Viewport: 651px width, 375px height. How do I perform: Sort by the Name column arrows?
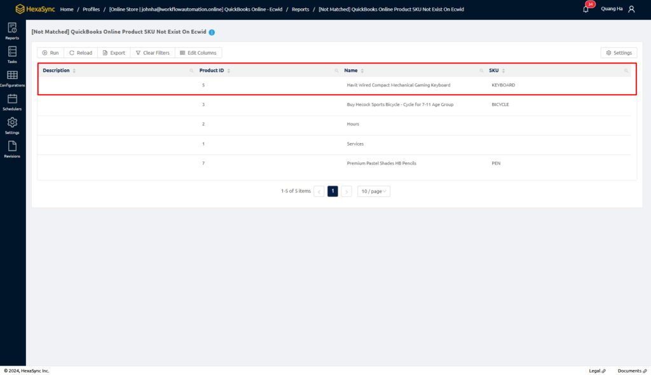point(362,71)
